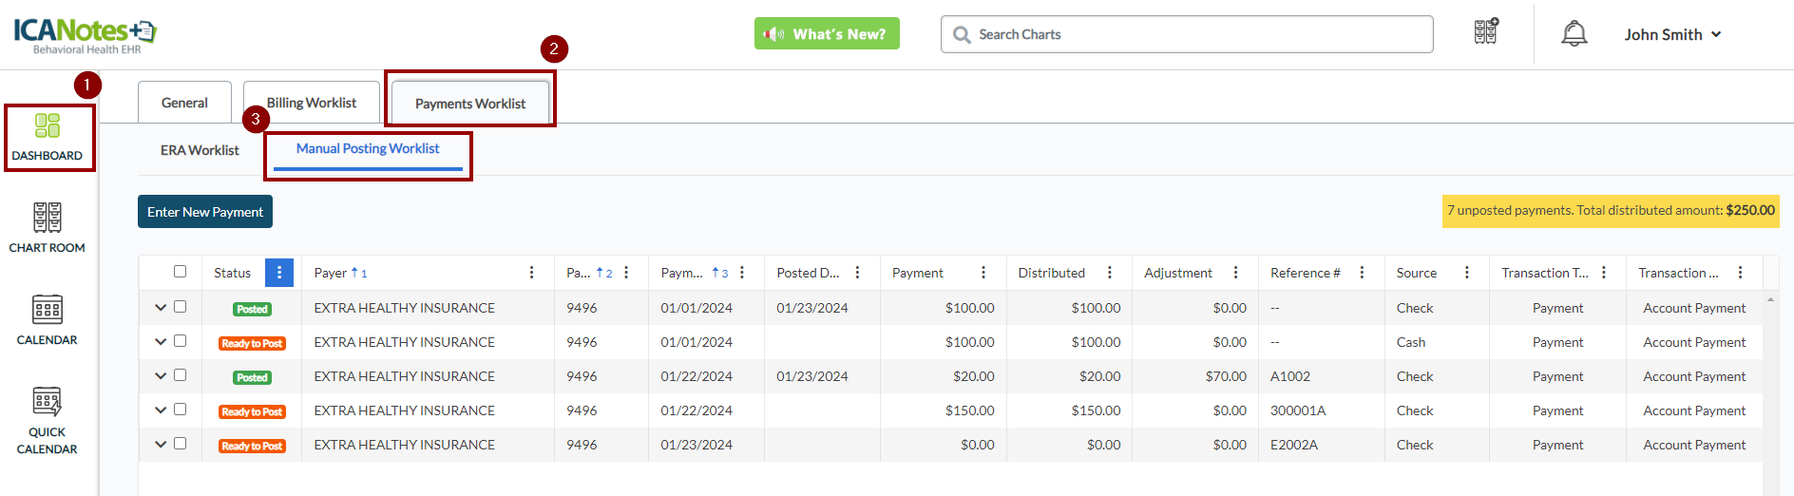Click the notification bell icon
The image size is (1794, 496).
point(1574,34)
